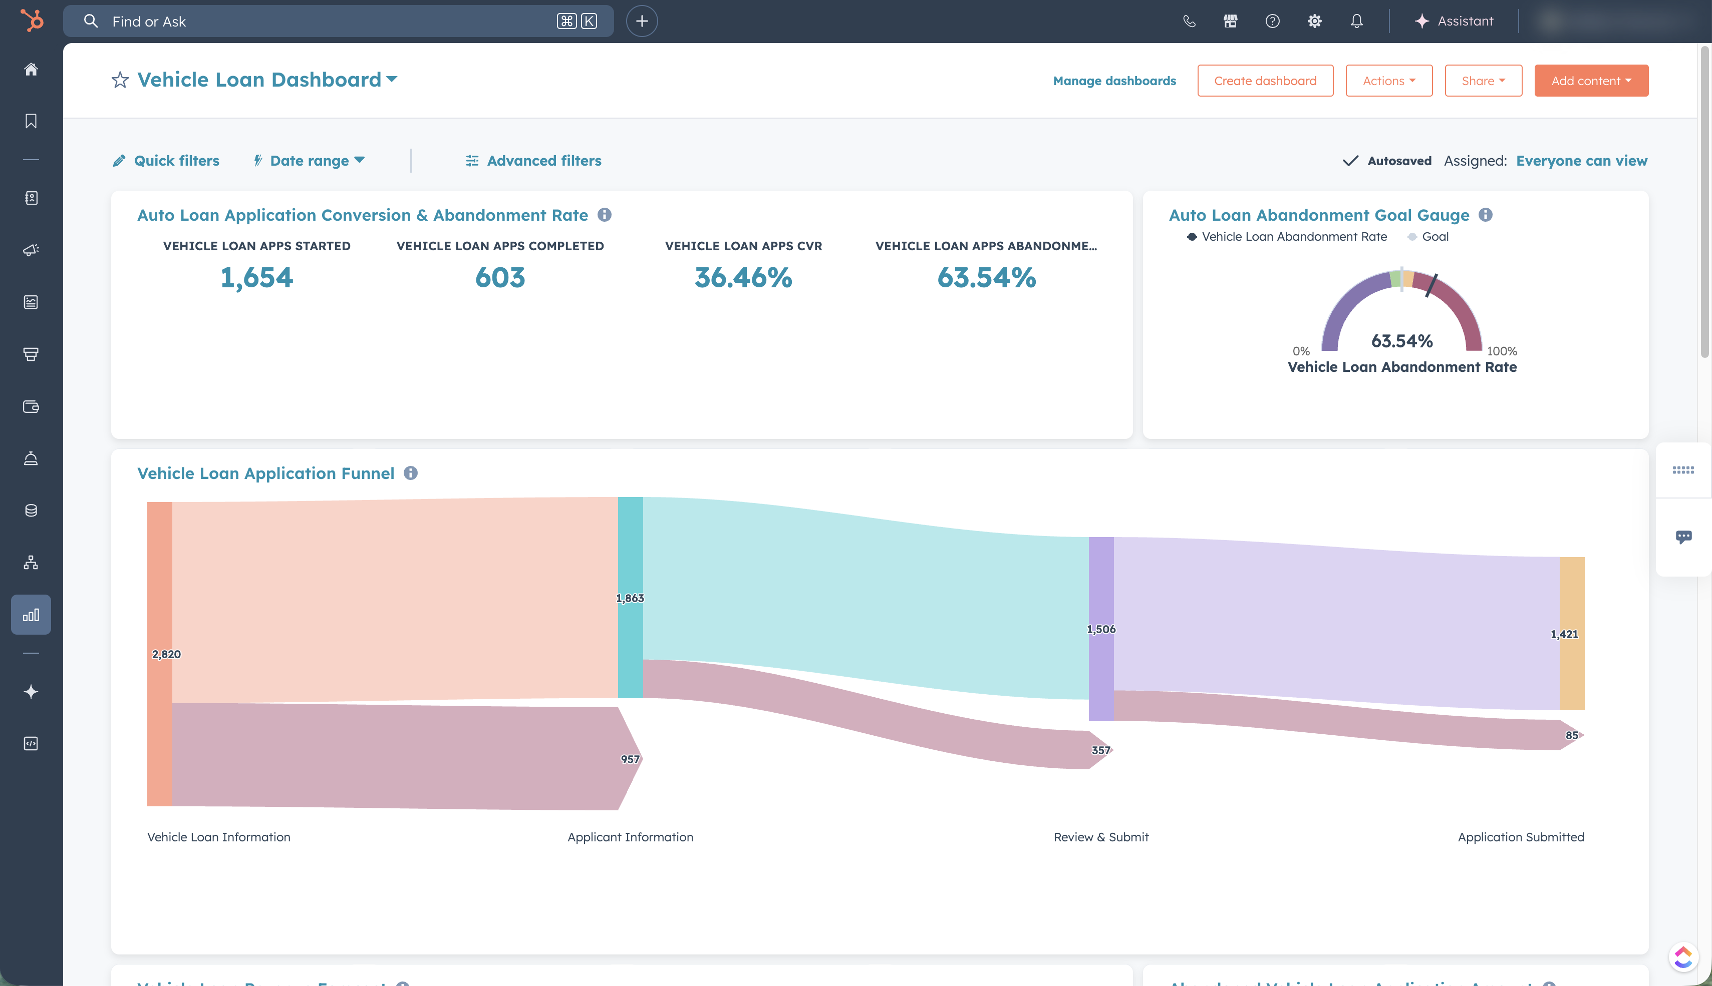This screenshot has height=986, width=1712.
Task: Select the Reporting bar chart icon
Action: (31, 615)
